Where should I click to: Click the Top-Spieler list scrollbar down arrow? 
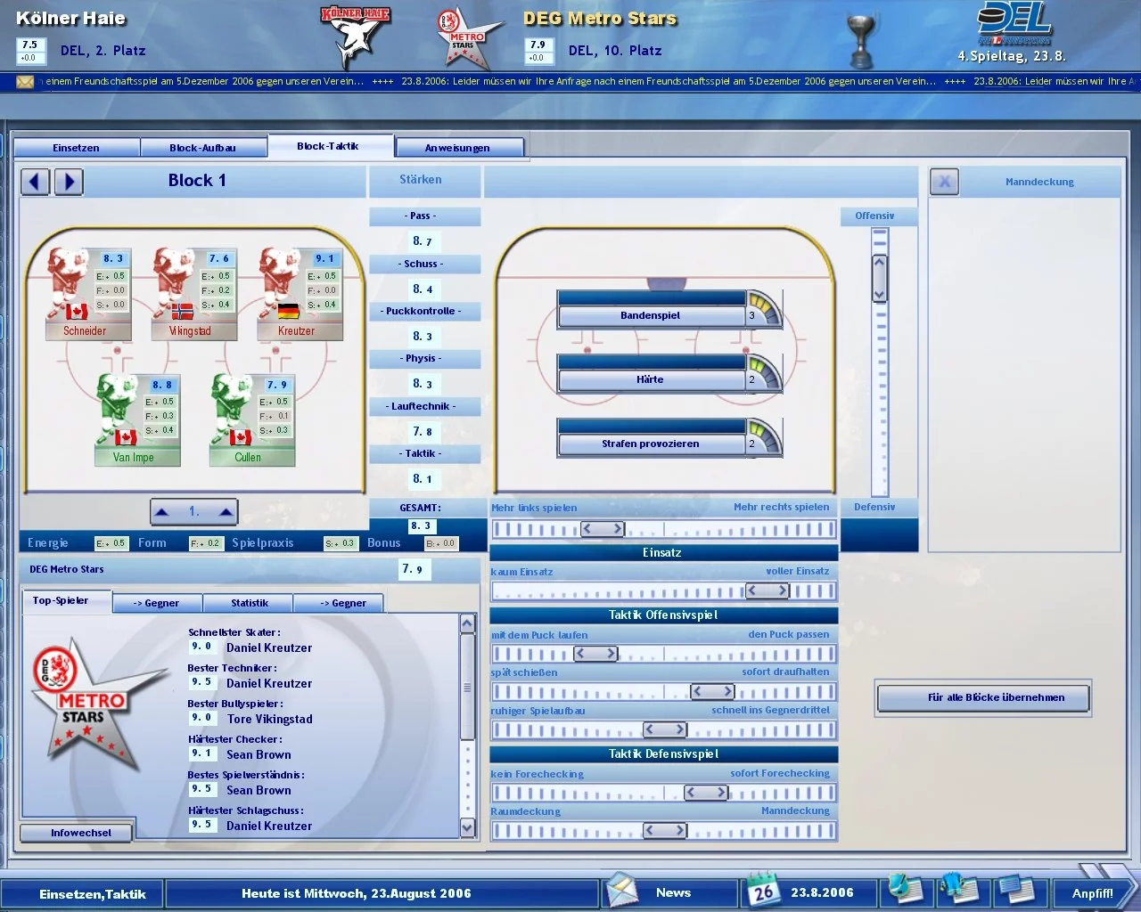pos(467,828)
